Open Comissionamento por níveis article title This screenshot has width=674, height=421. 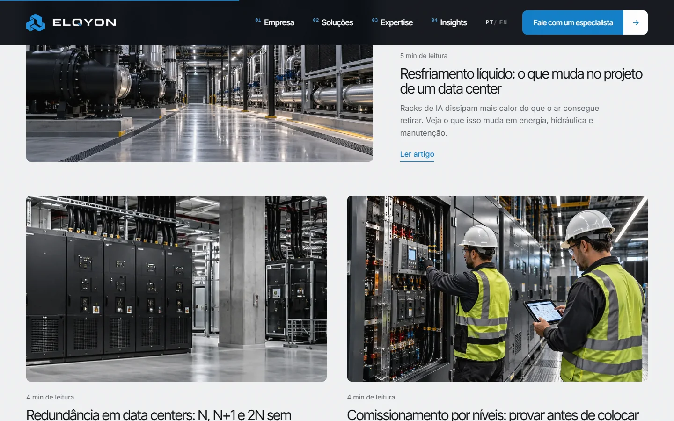493,414
